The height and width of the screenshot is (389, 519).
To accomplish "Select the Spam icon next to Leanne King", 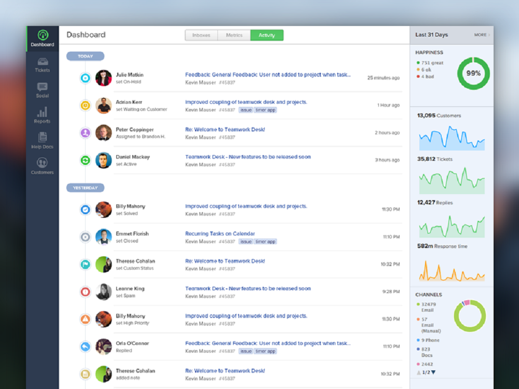I will (x=85, y=292).
